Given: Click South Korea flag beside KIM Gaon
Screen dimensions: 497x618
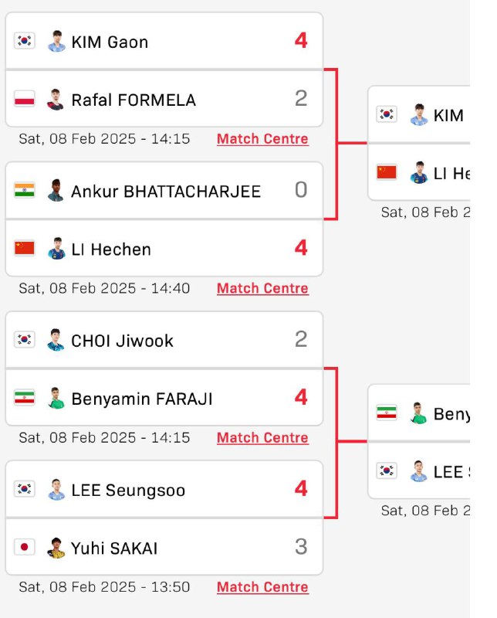Looking at the screenshot, I should (25, 41).
